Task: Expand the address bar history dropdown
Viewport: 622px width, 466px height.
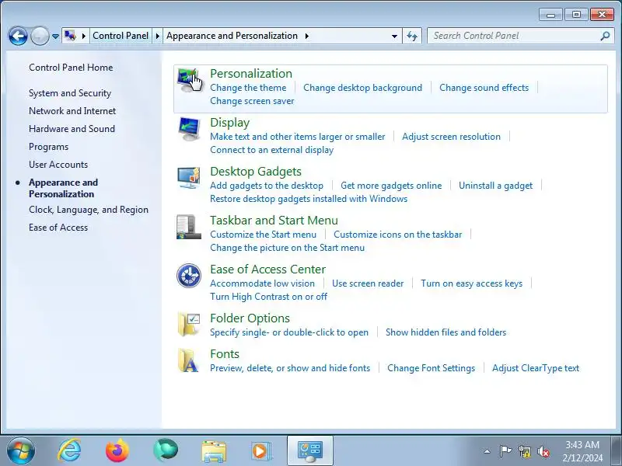Action: 394,36
